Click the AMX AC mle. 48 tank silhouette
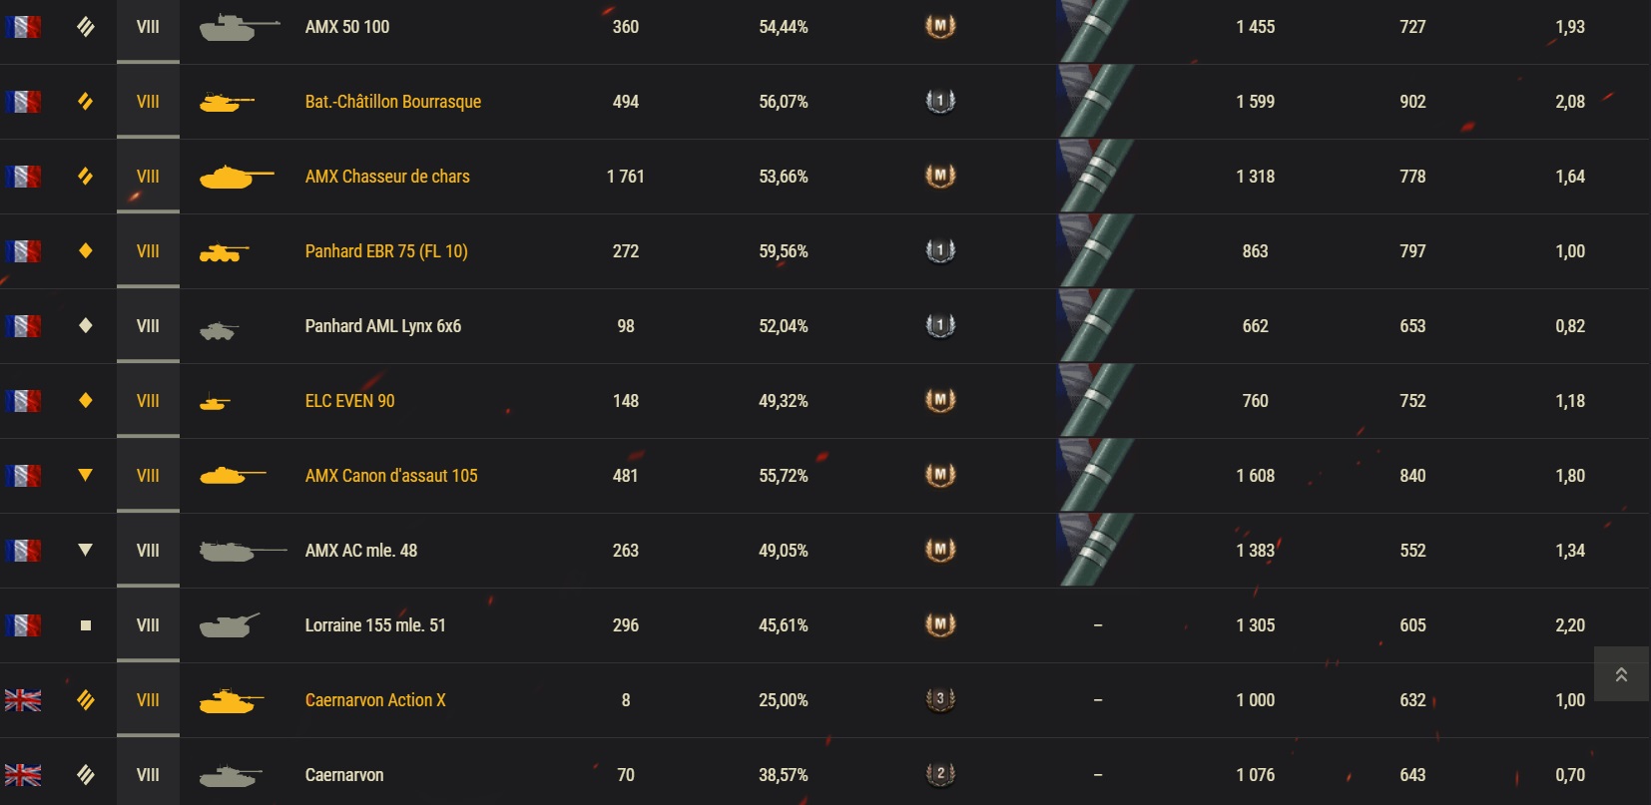The height and width of the screenshot is (805, 1651). 243,551
